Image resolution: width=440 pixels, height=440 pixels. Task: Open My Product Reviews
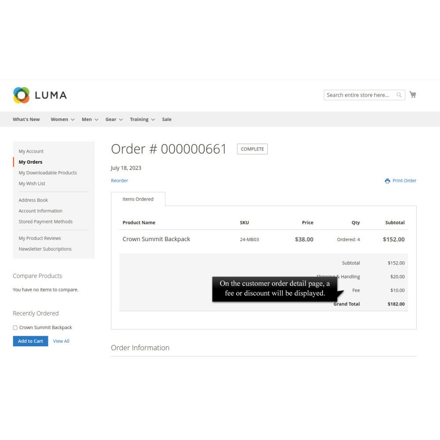click(40, 238)
